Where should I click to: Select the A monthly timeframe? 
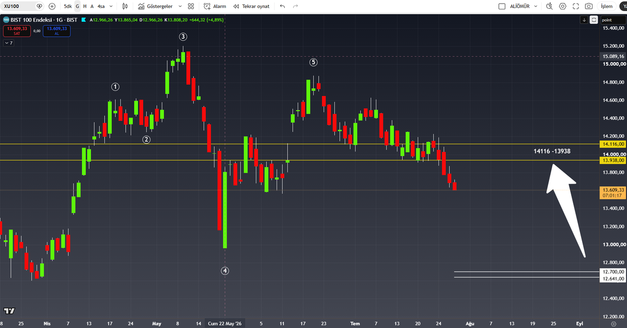click(x=92, y=6)
